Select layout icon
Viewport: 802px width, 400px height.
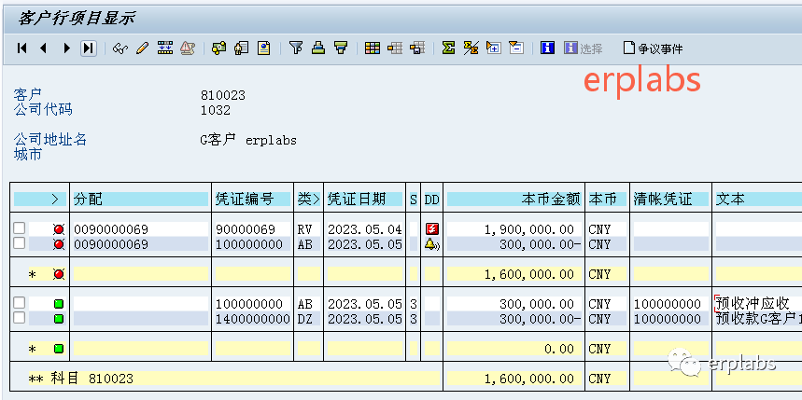tap(395, 48)
